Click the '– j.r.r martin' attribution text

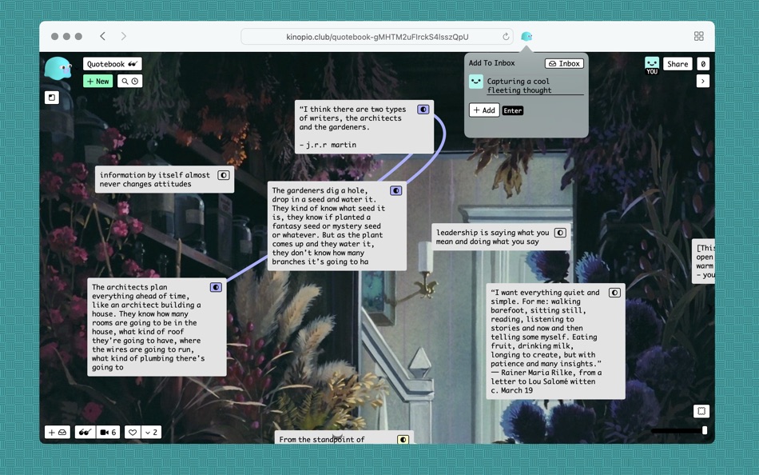(x=328, y=145)
